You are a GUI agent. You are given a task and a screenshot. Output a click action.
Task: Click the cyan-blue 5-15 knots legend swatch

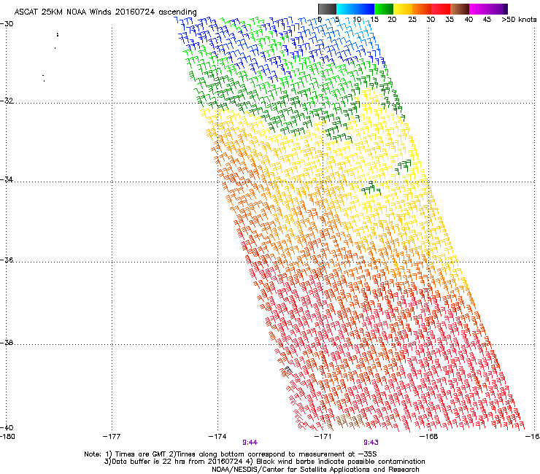pyautogui.click(x=355, y=9)
